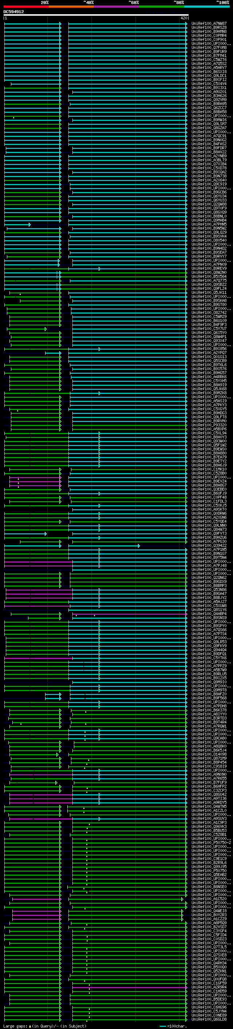Click hit label UniRef100_C0P901
The image size is (233, 1029).
[x=209, y=39]
